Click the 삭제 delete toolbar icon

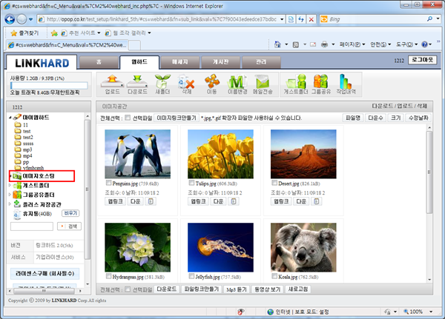pyautogui.click(x=186, y=84)
